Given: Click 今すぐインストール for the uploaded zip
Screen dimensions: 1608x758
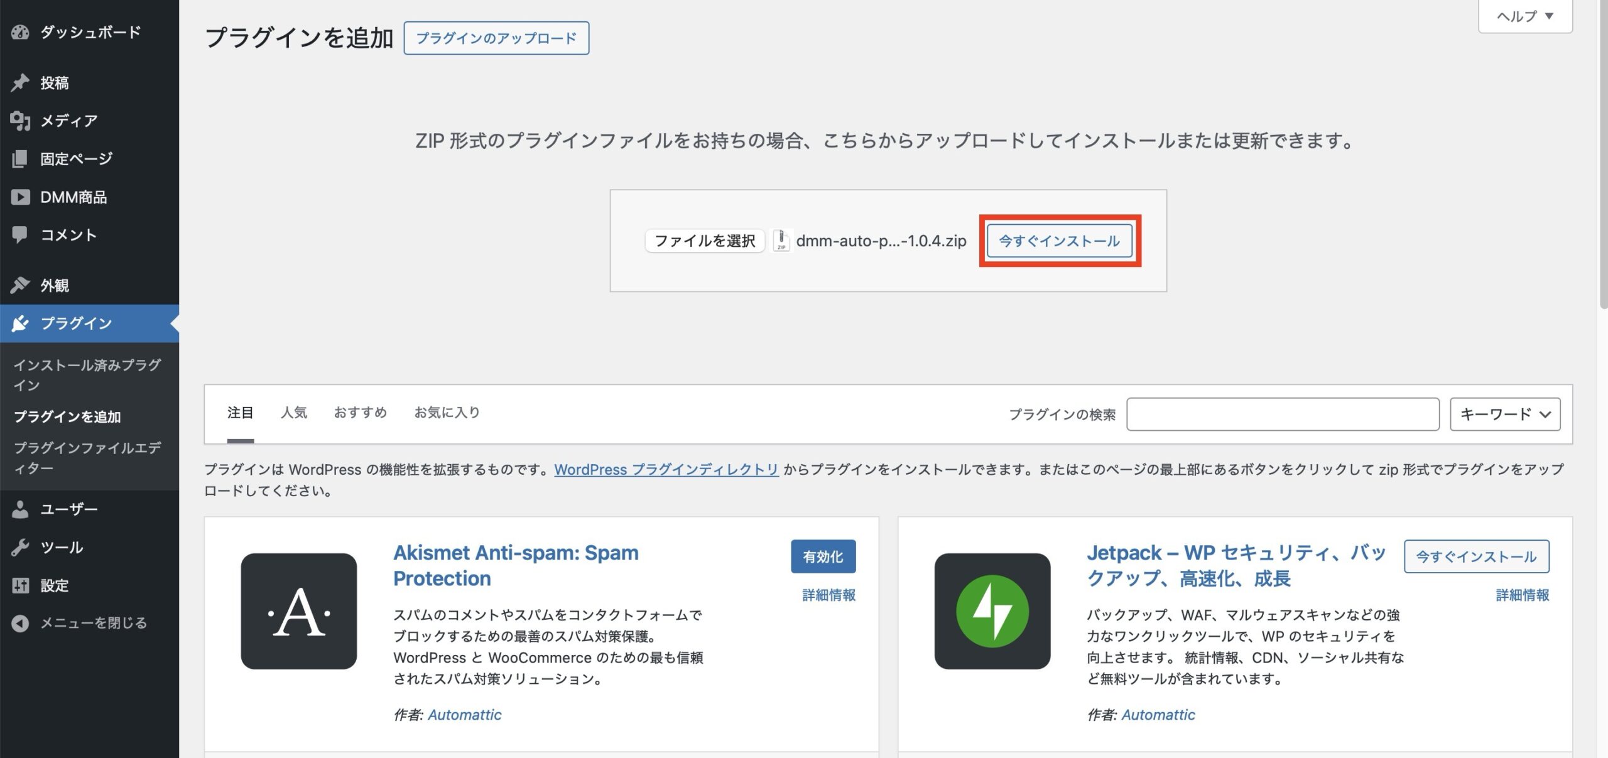Looking at the screenshot, I should tap(1059, 241).
